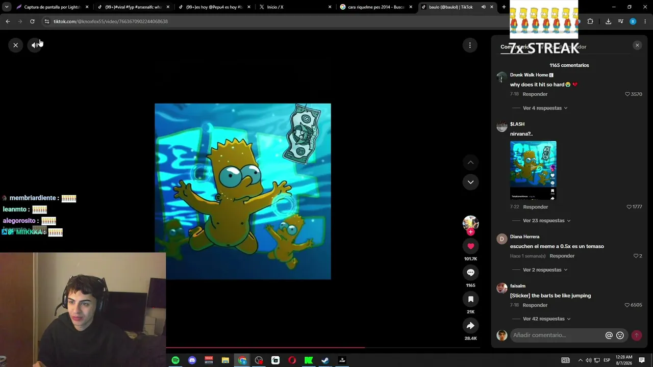Open Kick app from the taskbar
Viewport: 653px width, 367px height.
tap(309, 360)
